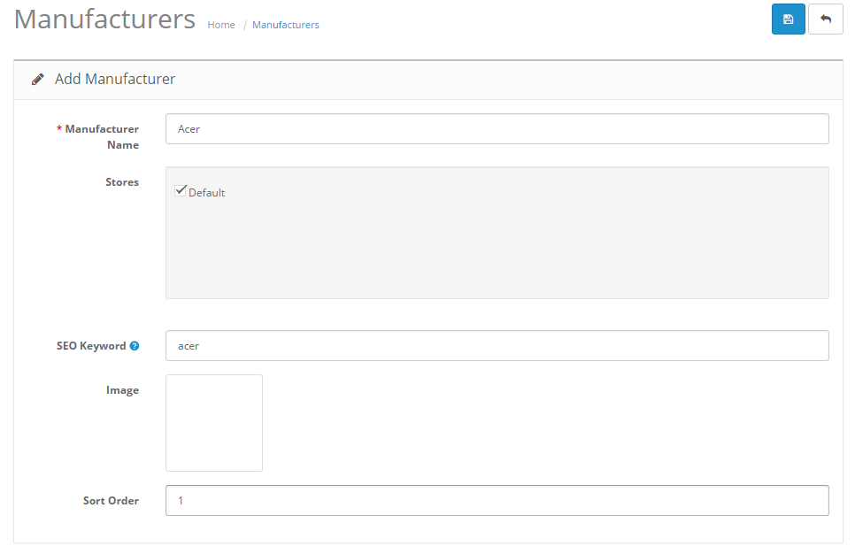
Task: Click the SEO Keyword label text
Action: click(91, 346)
